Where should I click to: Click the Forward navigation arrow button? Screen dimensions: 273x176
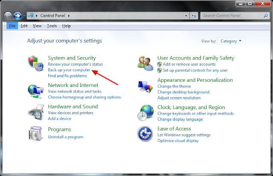pyautogui.click(x=17, y=16)
